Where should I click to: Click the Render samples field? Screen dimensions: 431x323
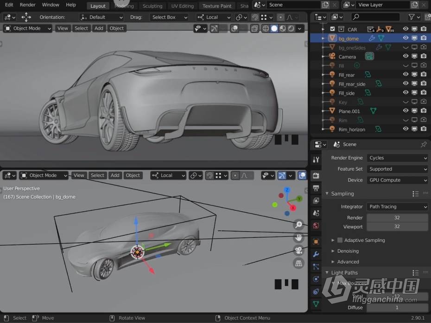tap(398, 217)
